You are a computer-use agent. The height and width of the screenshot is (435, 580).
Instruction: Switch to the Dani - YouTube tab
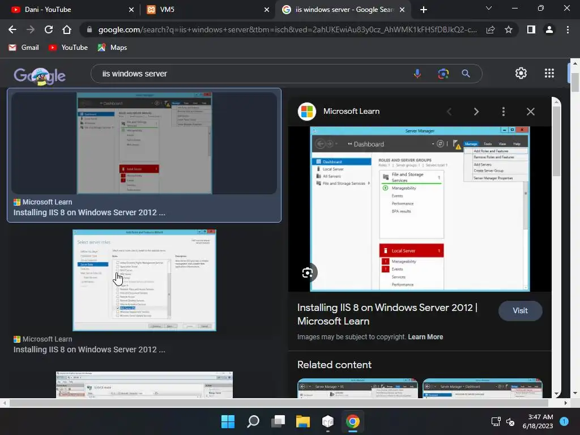[x=70, y=10]
